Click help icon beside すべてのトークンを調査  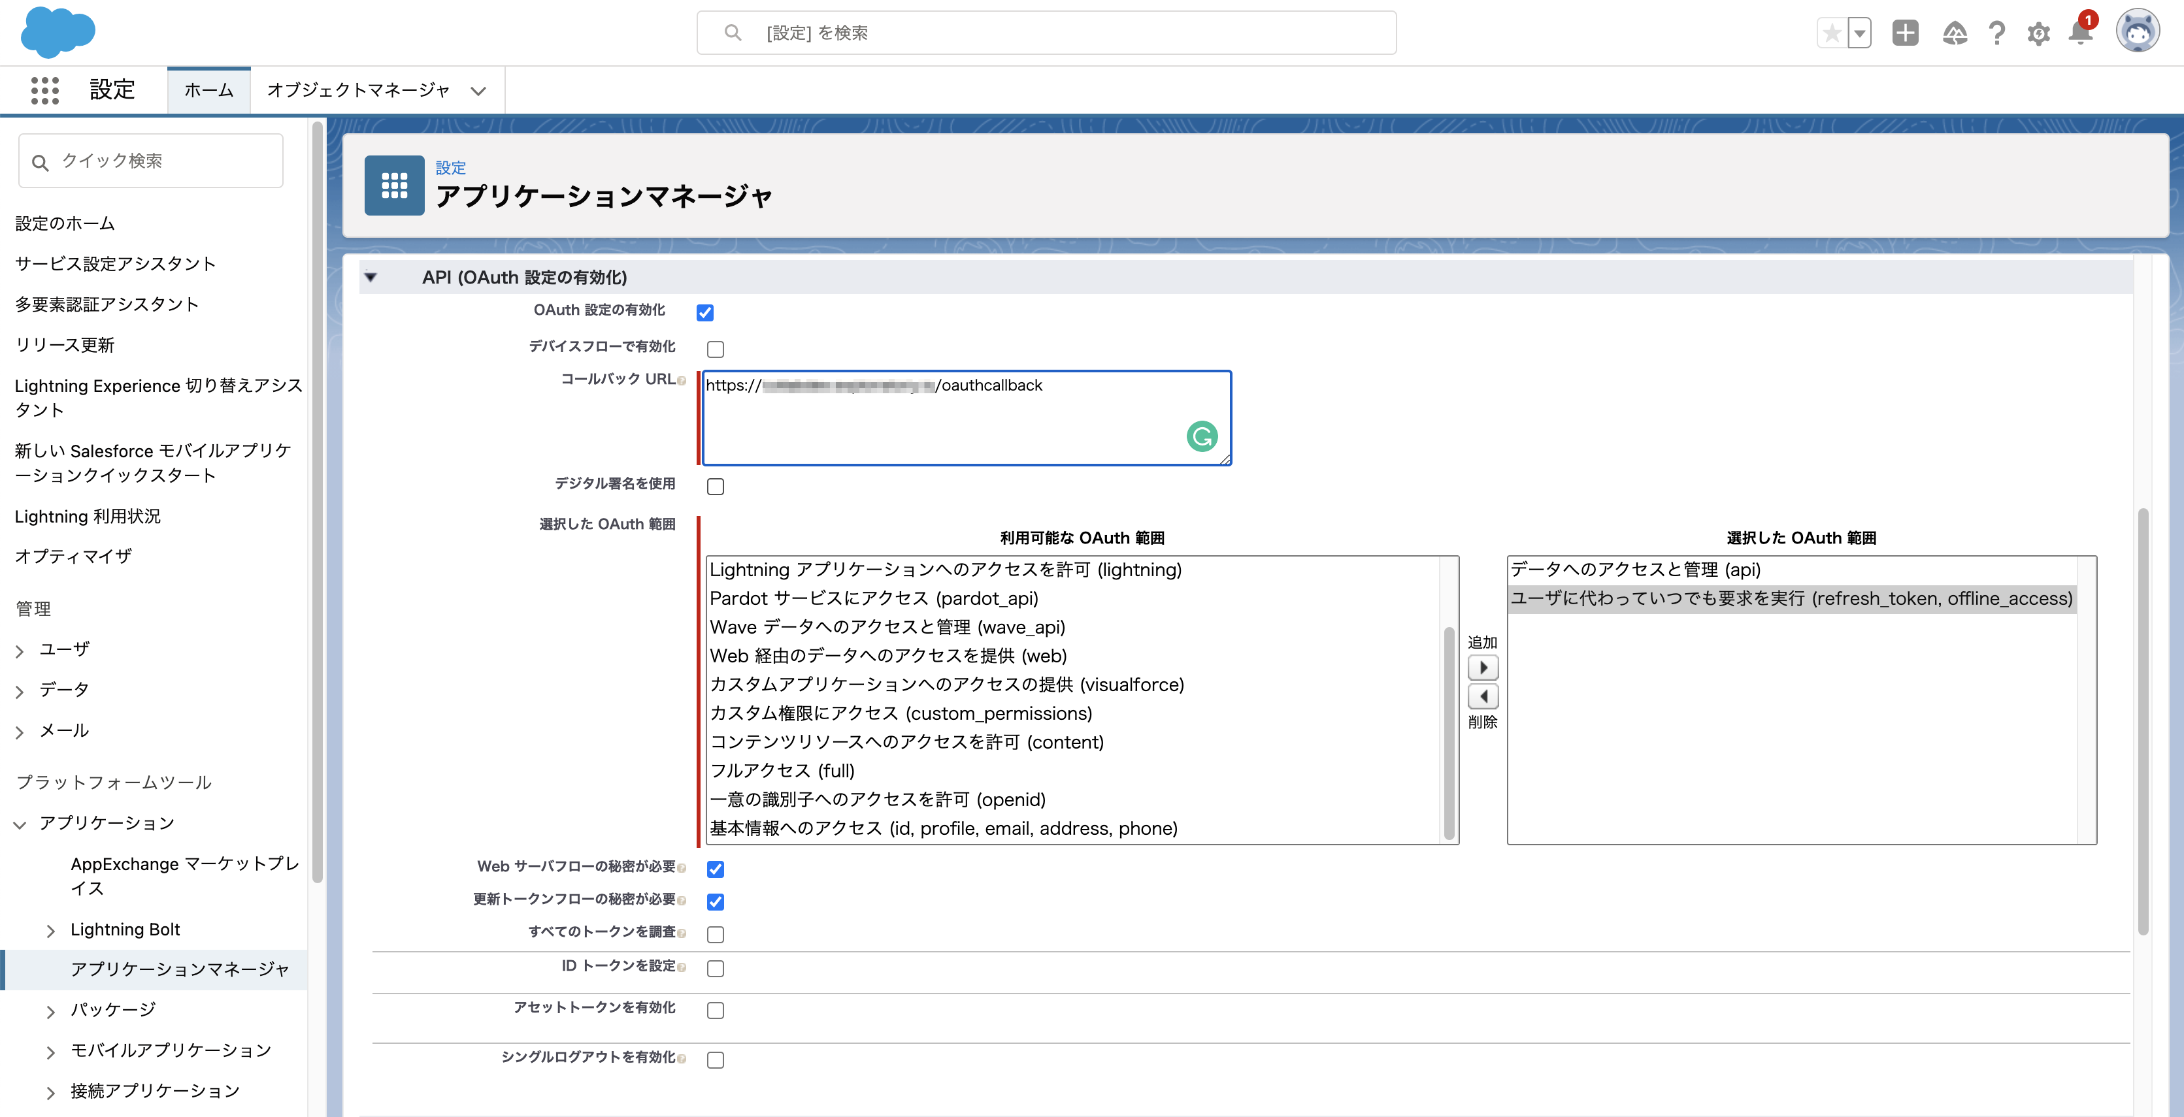pos(682,933)
